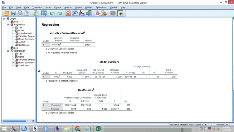Image resolution: width=234 pixels, height=132 pixels.
Task: Click the Std. Error value 39469.421
Action: coord(100,77)
